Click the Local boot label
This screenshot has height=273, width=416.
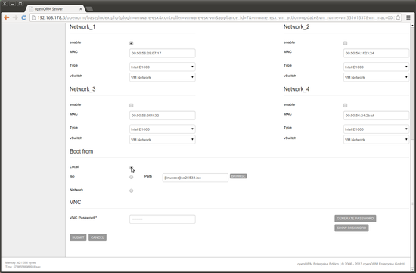pos(74,167)
